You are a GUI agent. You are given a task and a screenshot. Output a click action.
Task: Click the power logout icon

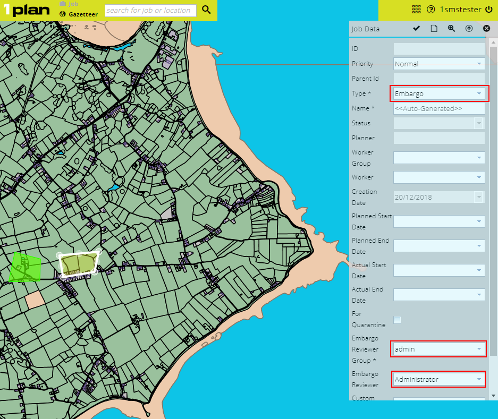pos(489,10)
